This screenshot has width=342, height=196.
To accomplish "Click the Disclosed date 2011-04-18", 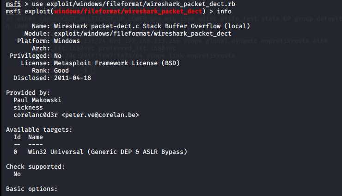I will 73,78.
